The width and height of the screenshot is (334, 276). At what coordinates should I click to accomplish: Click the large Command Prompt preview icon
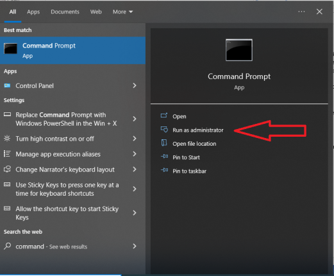click(x=239, y=50)
